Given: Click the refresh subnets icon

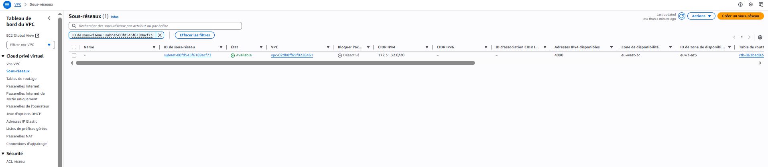Looking at the screenshot, I should click(x=681, y=16).
